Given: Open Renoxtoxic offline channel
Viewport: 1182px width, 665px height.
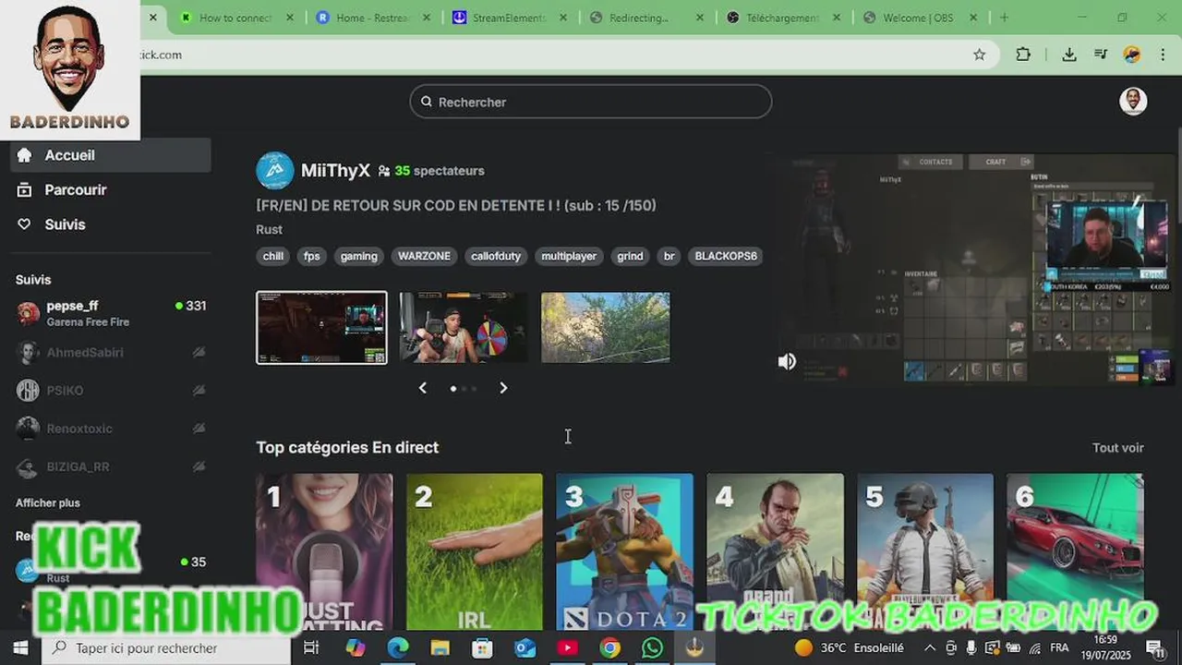Looking at the screenshot, I should [111, 429].
